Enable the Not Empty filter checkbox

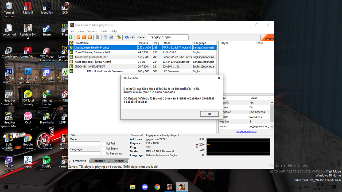pos(104,149)
